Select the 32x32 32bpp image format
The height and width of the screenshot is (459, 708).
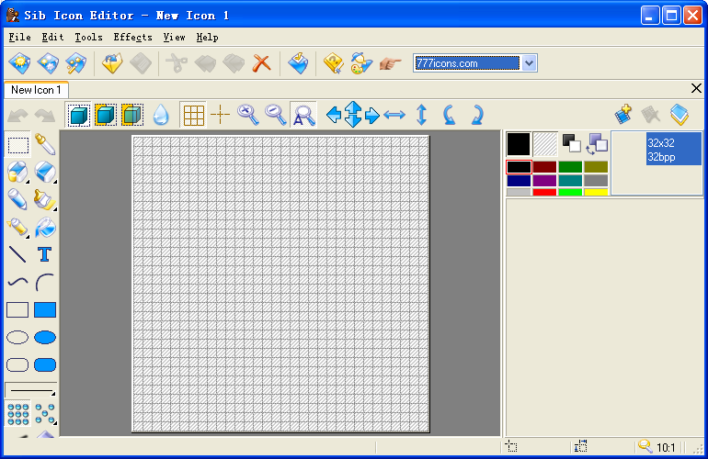coord(673,150)
